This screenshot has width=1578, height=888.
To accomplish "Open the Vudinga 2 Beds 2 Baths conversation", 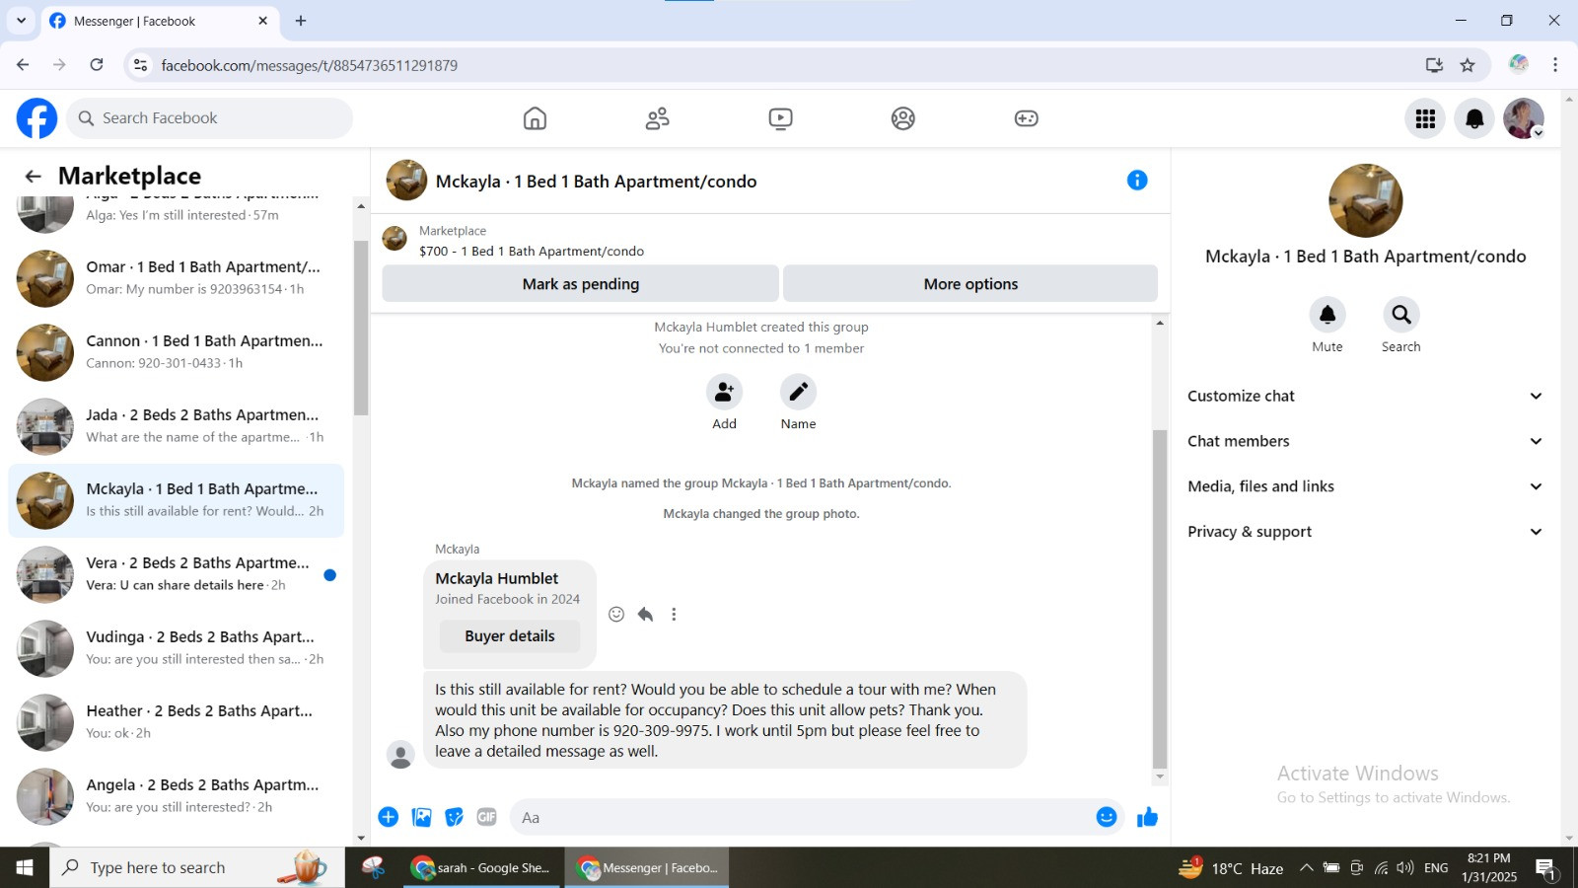I will click(177, 648).
